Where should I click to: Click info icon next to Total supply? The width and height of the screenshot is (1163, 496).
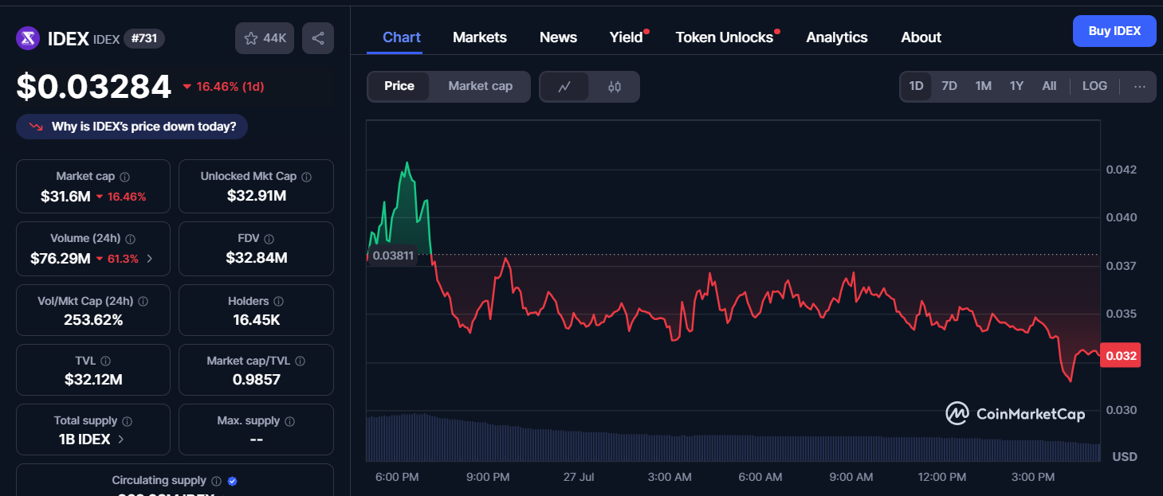[x=128, y=421]
